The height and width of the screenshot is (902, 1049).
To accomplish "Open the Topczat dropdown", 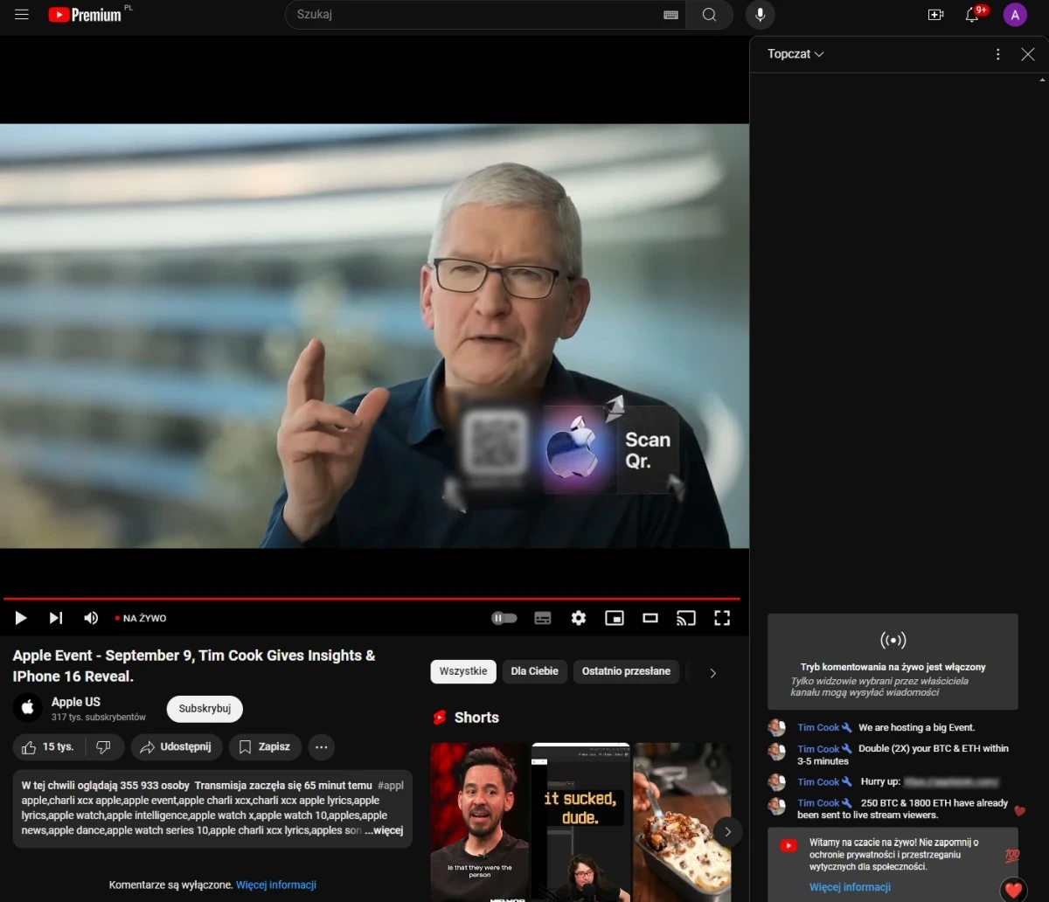I will [794, 53].
